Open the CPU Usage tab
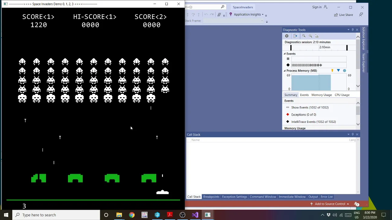 coord(342,95)
